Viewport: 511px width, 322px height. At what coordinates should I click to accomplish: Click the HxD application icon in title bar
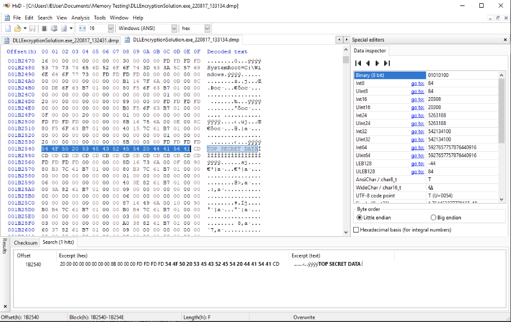coord(7,5)
